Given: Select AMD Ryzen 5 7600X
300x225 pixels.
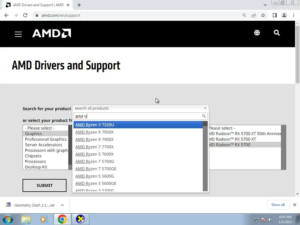Looking at the screenshot, I should [x=138, y=154].
